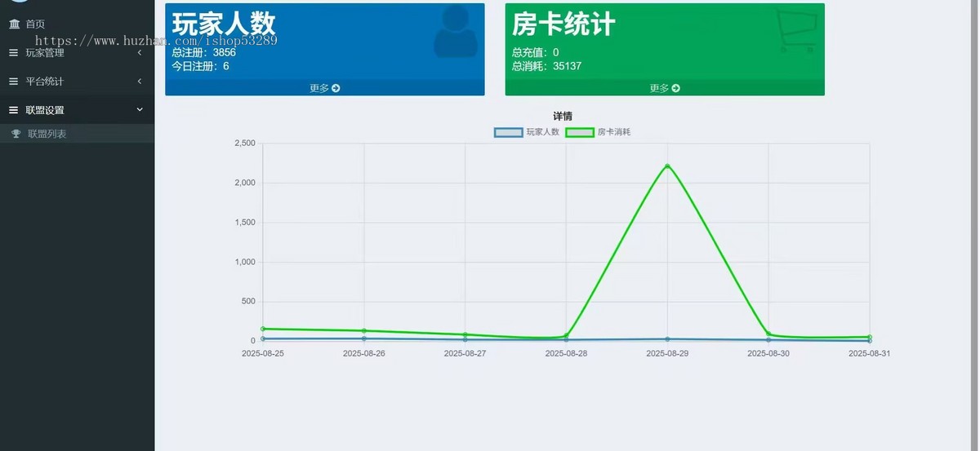The height and width of the screenshot is (451, 980).
Task: Click the 500 y-axis label
Action: 248,302
